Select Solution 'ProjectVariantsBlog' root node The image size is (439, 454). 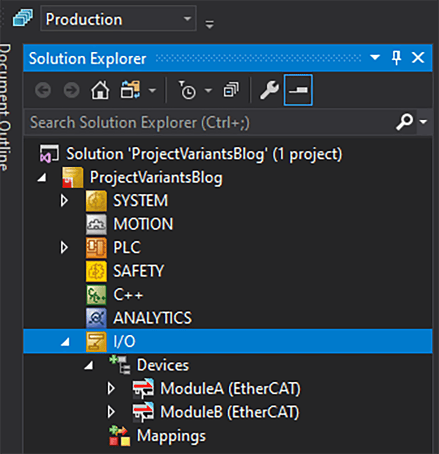(204, 154)
